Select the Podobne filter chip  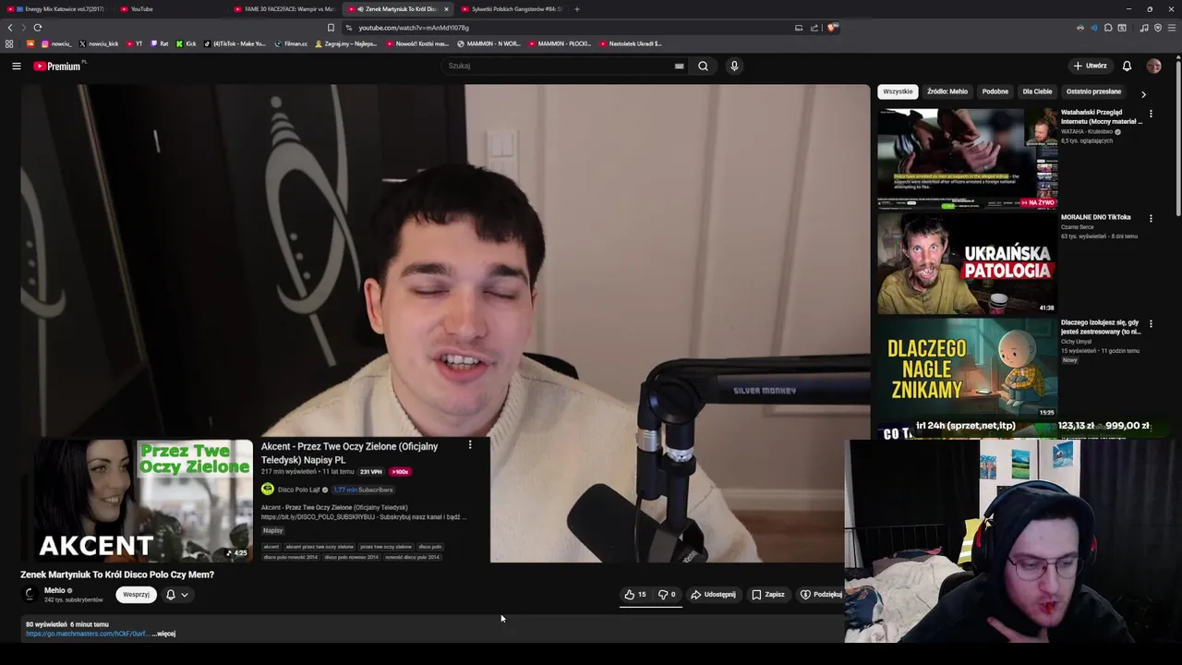pyautogui.click(x=995, y=91)
